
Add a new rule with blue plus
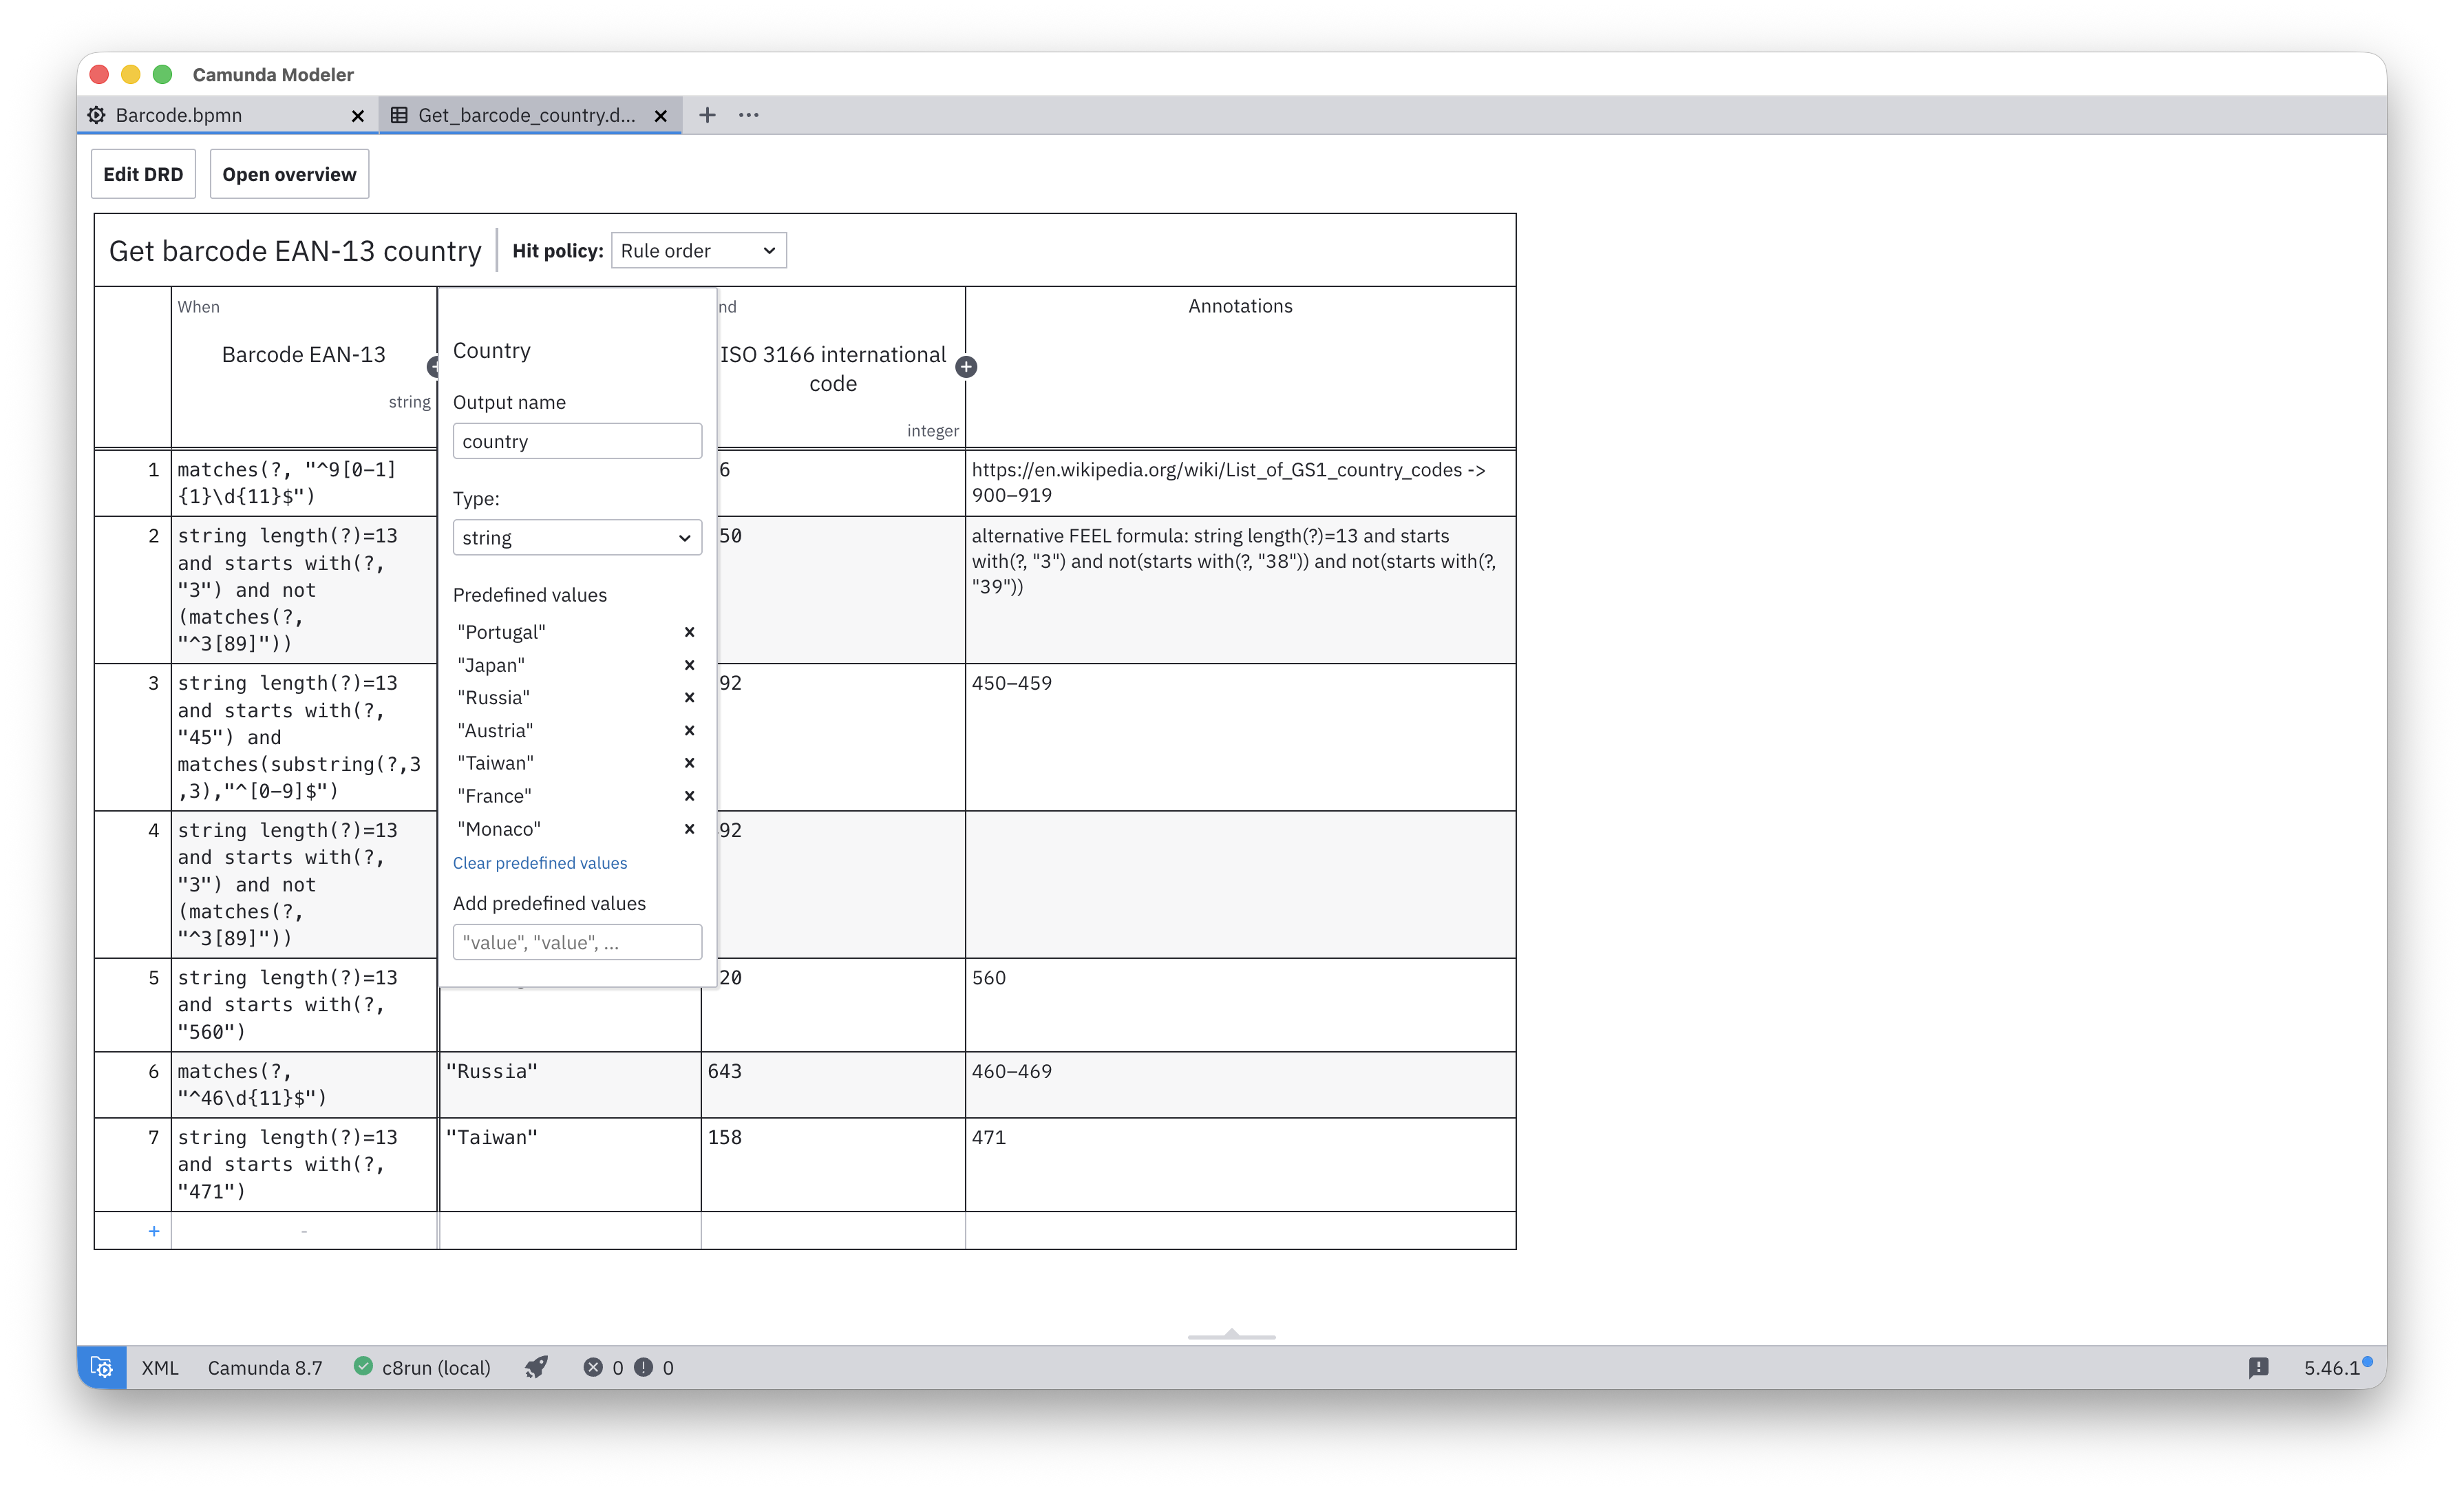coord(154,1231)
